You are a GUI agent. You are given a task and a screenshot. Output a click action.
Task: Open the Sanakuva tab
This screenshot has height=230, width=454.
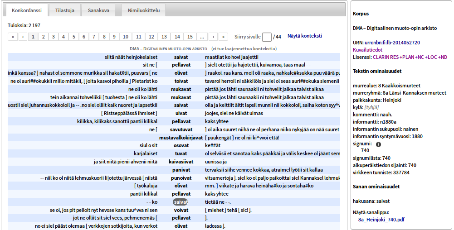click(98, 10)
